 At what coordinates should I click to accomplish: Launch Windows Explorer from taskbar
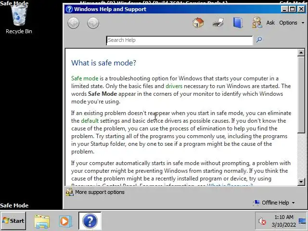click(x=42, y=221)
